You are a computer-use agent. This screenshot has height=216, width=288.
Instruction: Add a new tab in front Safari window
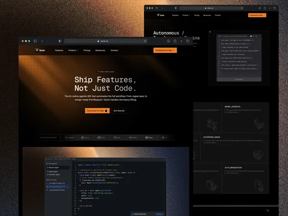coord(181,41)
